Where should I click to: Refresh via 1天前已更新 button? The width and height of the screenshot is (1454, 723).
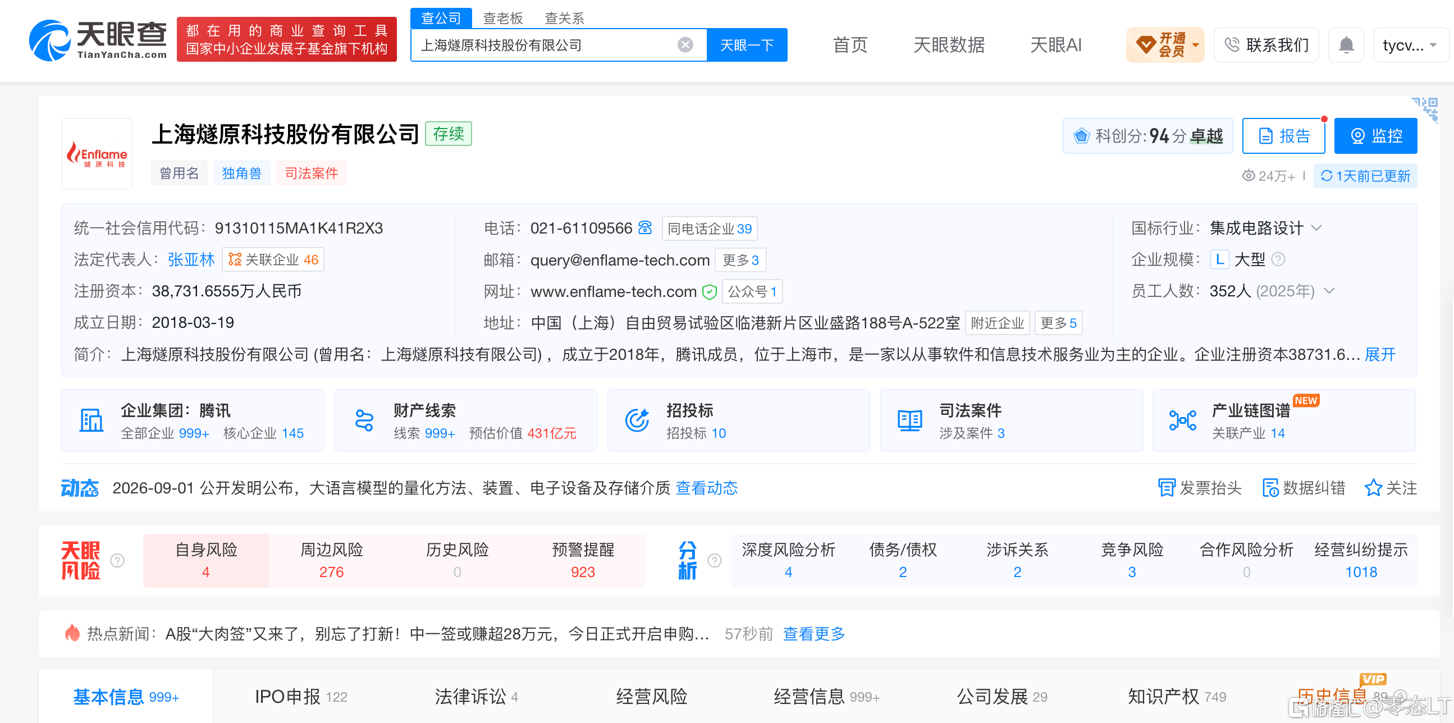tap(1365, 176)
